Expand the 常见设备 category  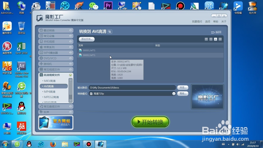[56, 36]
